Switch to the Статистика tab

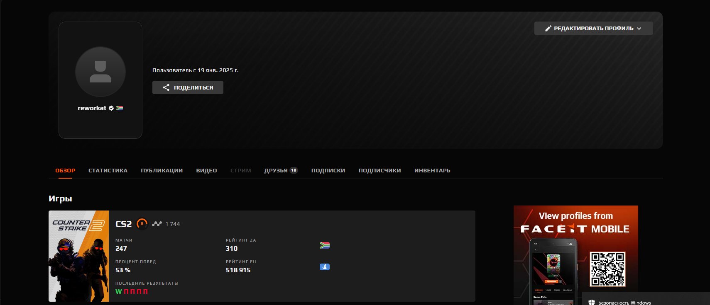[108, 170]
